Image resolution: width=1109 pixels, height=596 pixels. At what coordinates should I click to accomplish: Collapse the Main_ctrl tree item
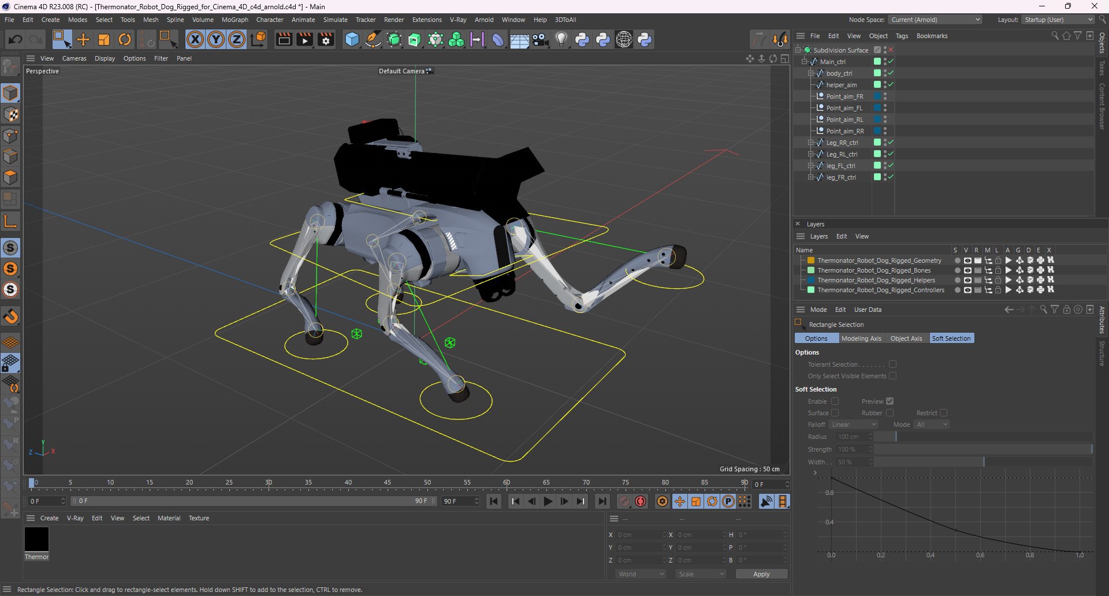tap(804, 62)
